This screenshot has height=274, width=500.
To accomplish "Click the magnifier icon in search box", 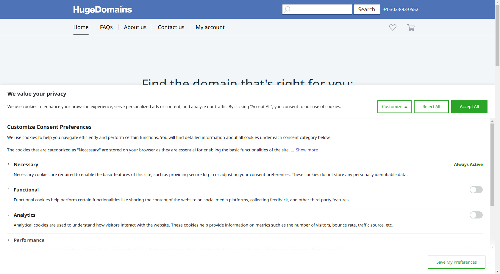I will pos(287,9).
